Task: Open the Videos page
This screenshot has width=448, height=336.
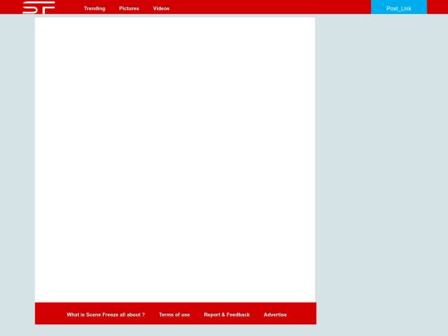Action: [x=161, y=8]
